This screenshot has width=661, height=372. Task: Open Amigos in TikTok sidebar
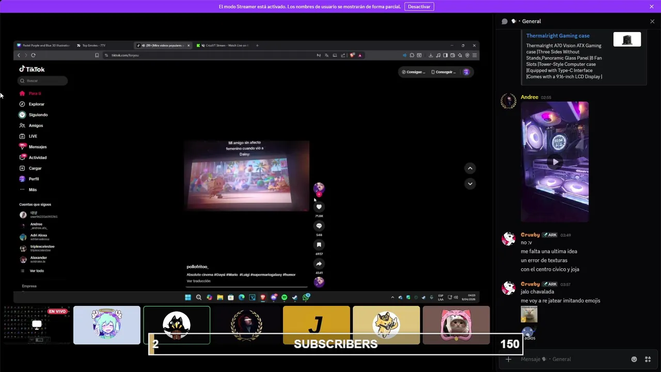point(31,126)
